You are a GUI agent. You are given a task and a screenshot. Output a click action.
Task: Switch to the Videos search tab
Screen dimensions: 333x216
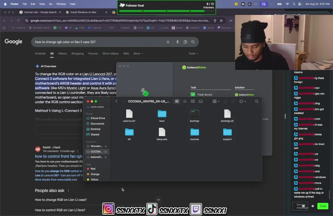click(x=62, y=53)
